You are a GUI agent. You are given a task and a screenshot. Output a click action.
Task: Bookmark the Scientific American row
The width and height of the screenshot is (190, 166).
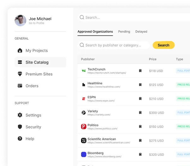[x=140, y=140]
